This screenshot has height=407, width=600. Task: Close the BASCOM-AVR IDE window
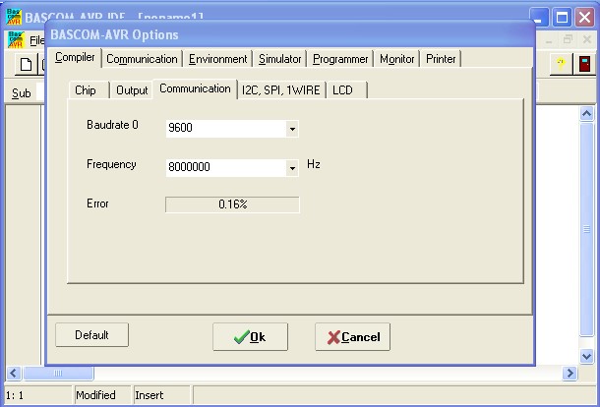tap(584, 18)
